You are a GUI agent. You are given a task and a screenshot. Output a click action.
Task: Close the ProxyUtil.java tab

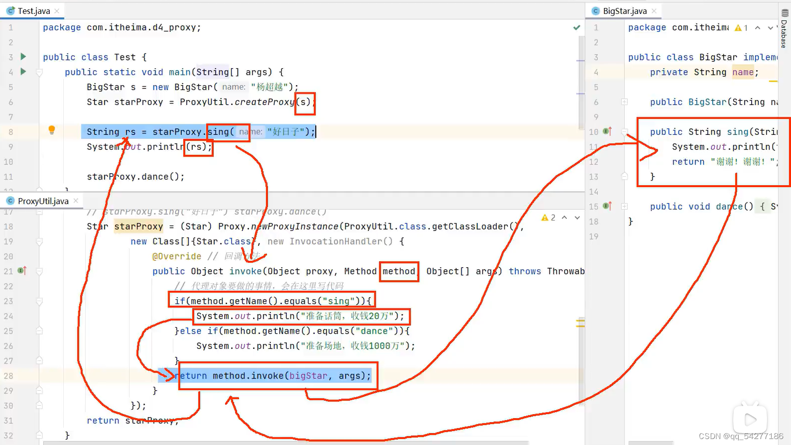coord(76,201)
